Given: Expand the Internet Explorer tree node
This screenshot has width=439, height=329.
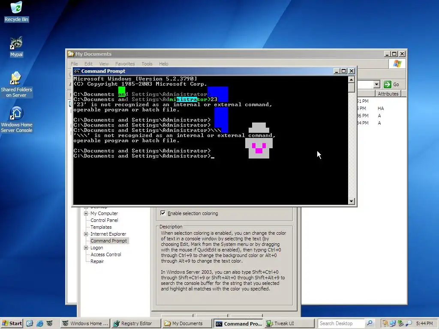Looking at the screenshot, I should pyautogui.click(x=86, y=234).
